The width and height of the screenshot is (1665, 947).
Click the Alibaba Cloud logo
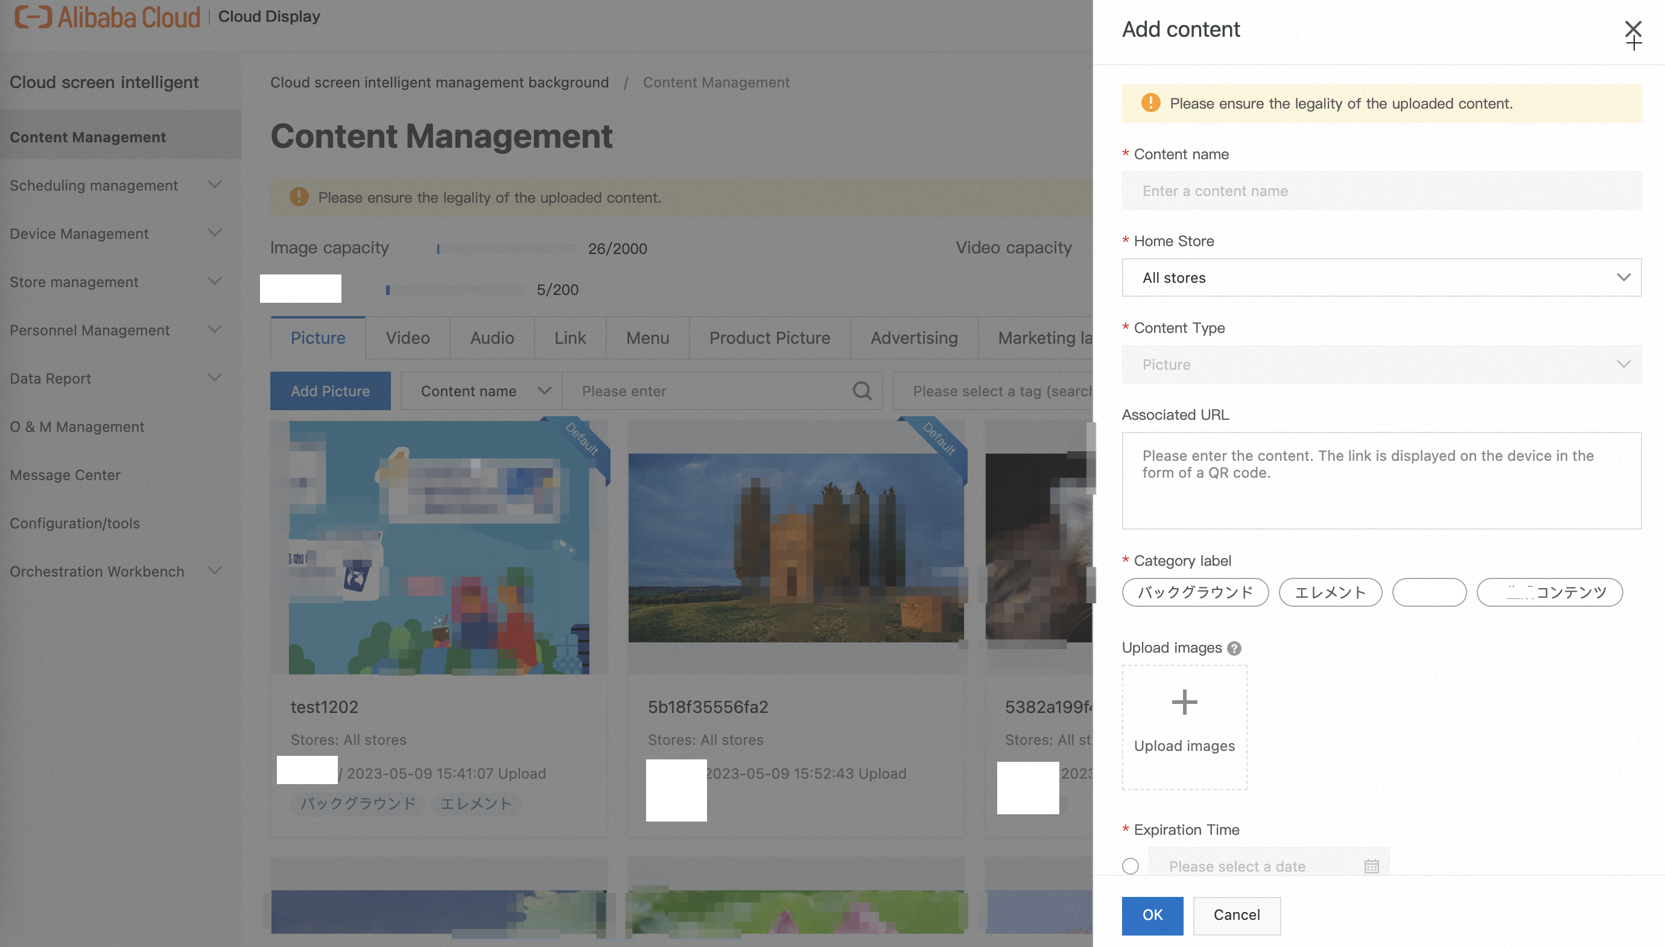tap(107, 17)
